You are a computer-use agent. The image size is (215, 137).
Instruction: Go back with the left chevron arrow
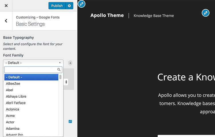click(x=6, y=21)
